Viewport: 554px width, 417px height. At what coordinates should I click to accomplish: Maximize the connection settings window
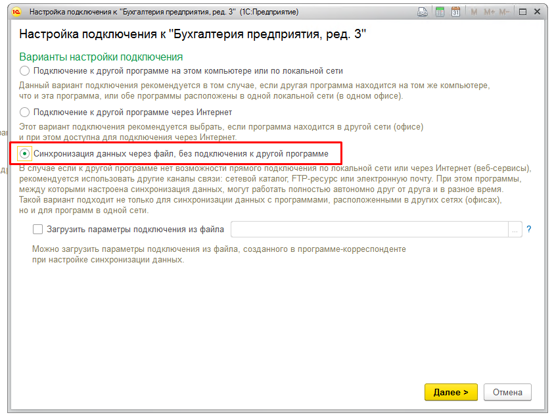pyautogui.click(x=522, y=12)
